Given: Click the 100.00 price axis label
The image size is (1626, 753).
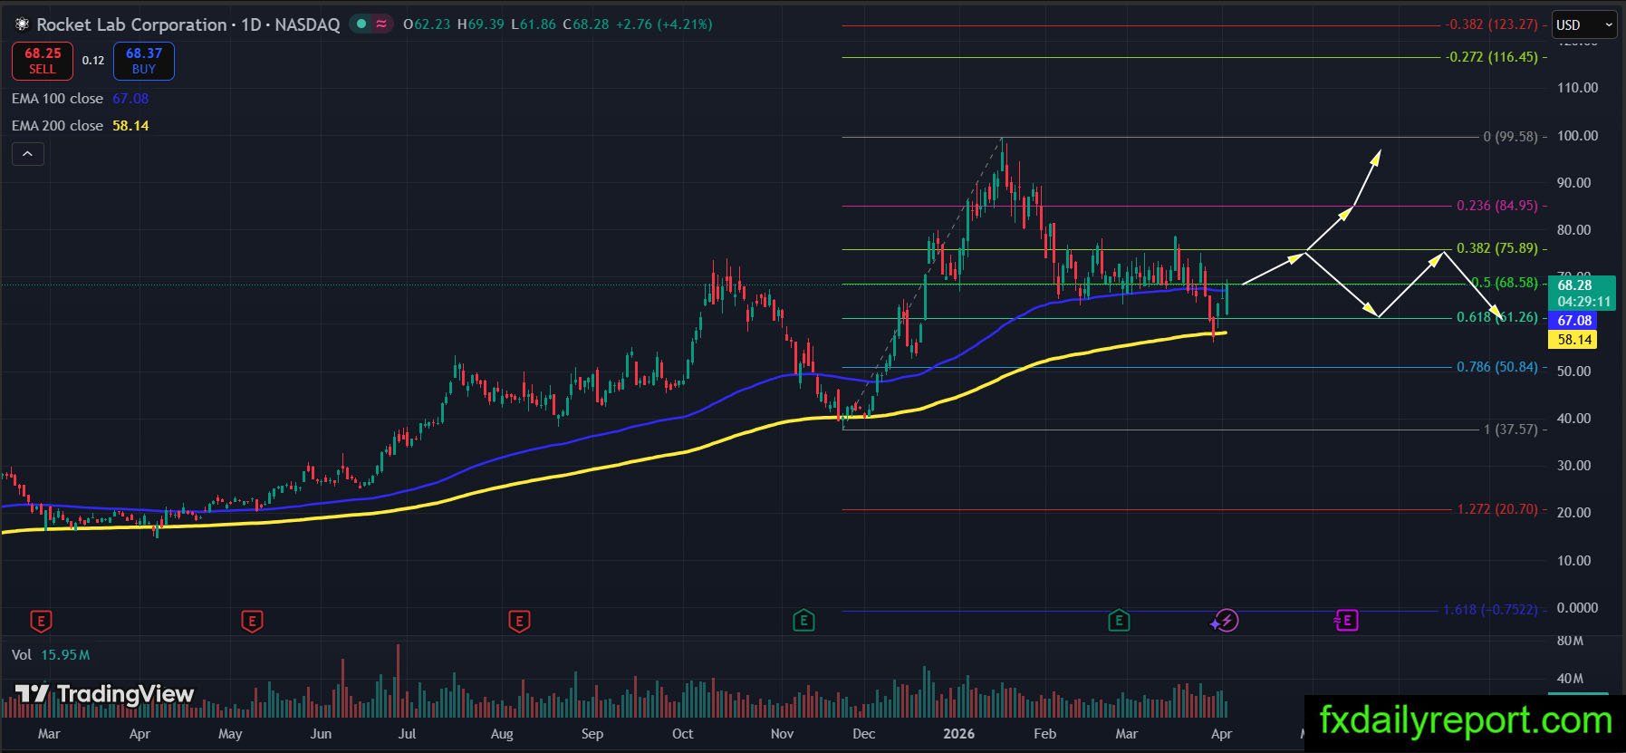Looking at the screenshot, I should coord(1577,136).
